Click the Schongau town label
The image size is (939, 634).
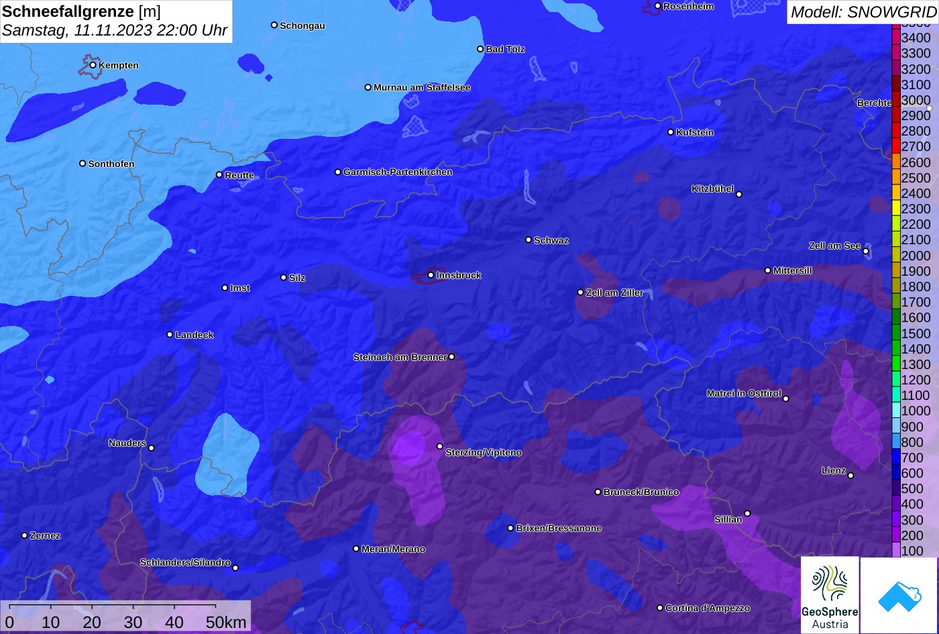point(302,25)
